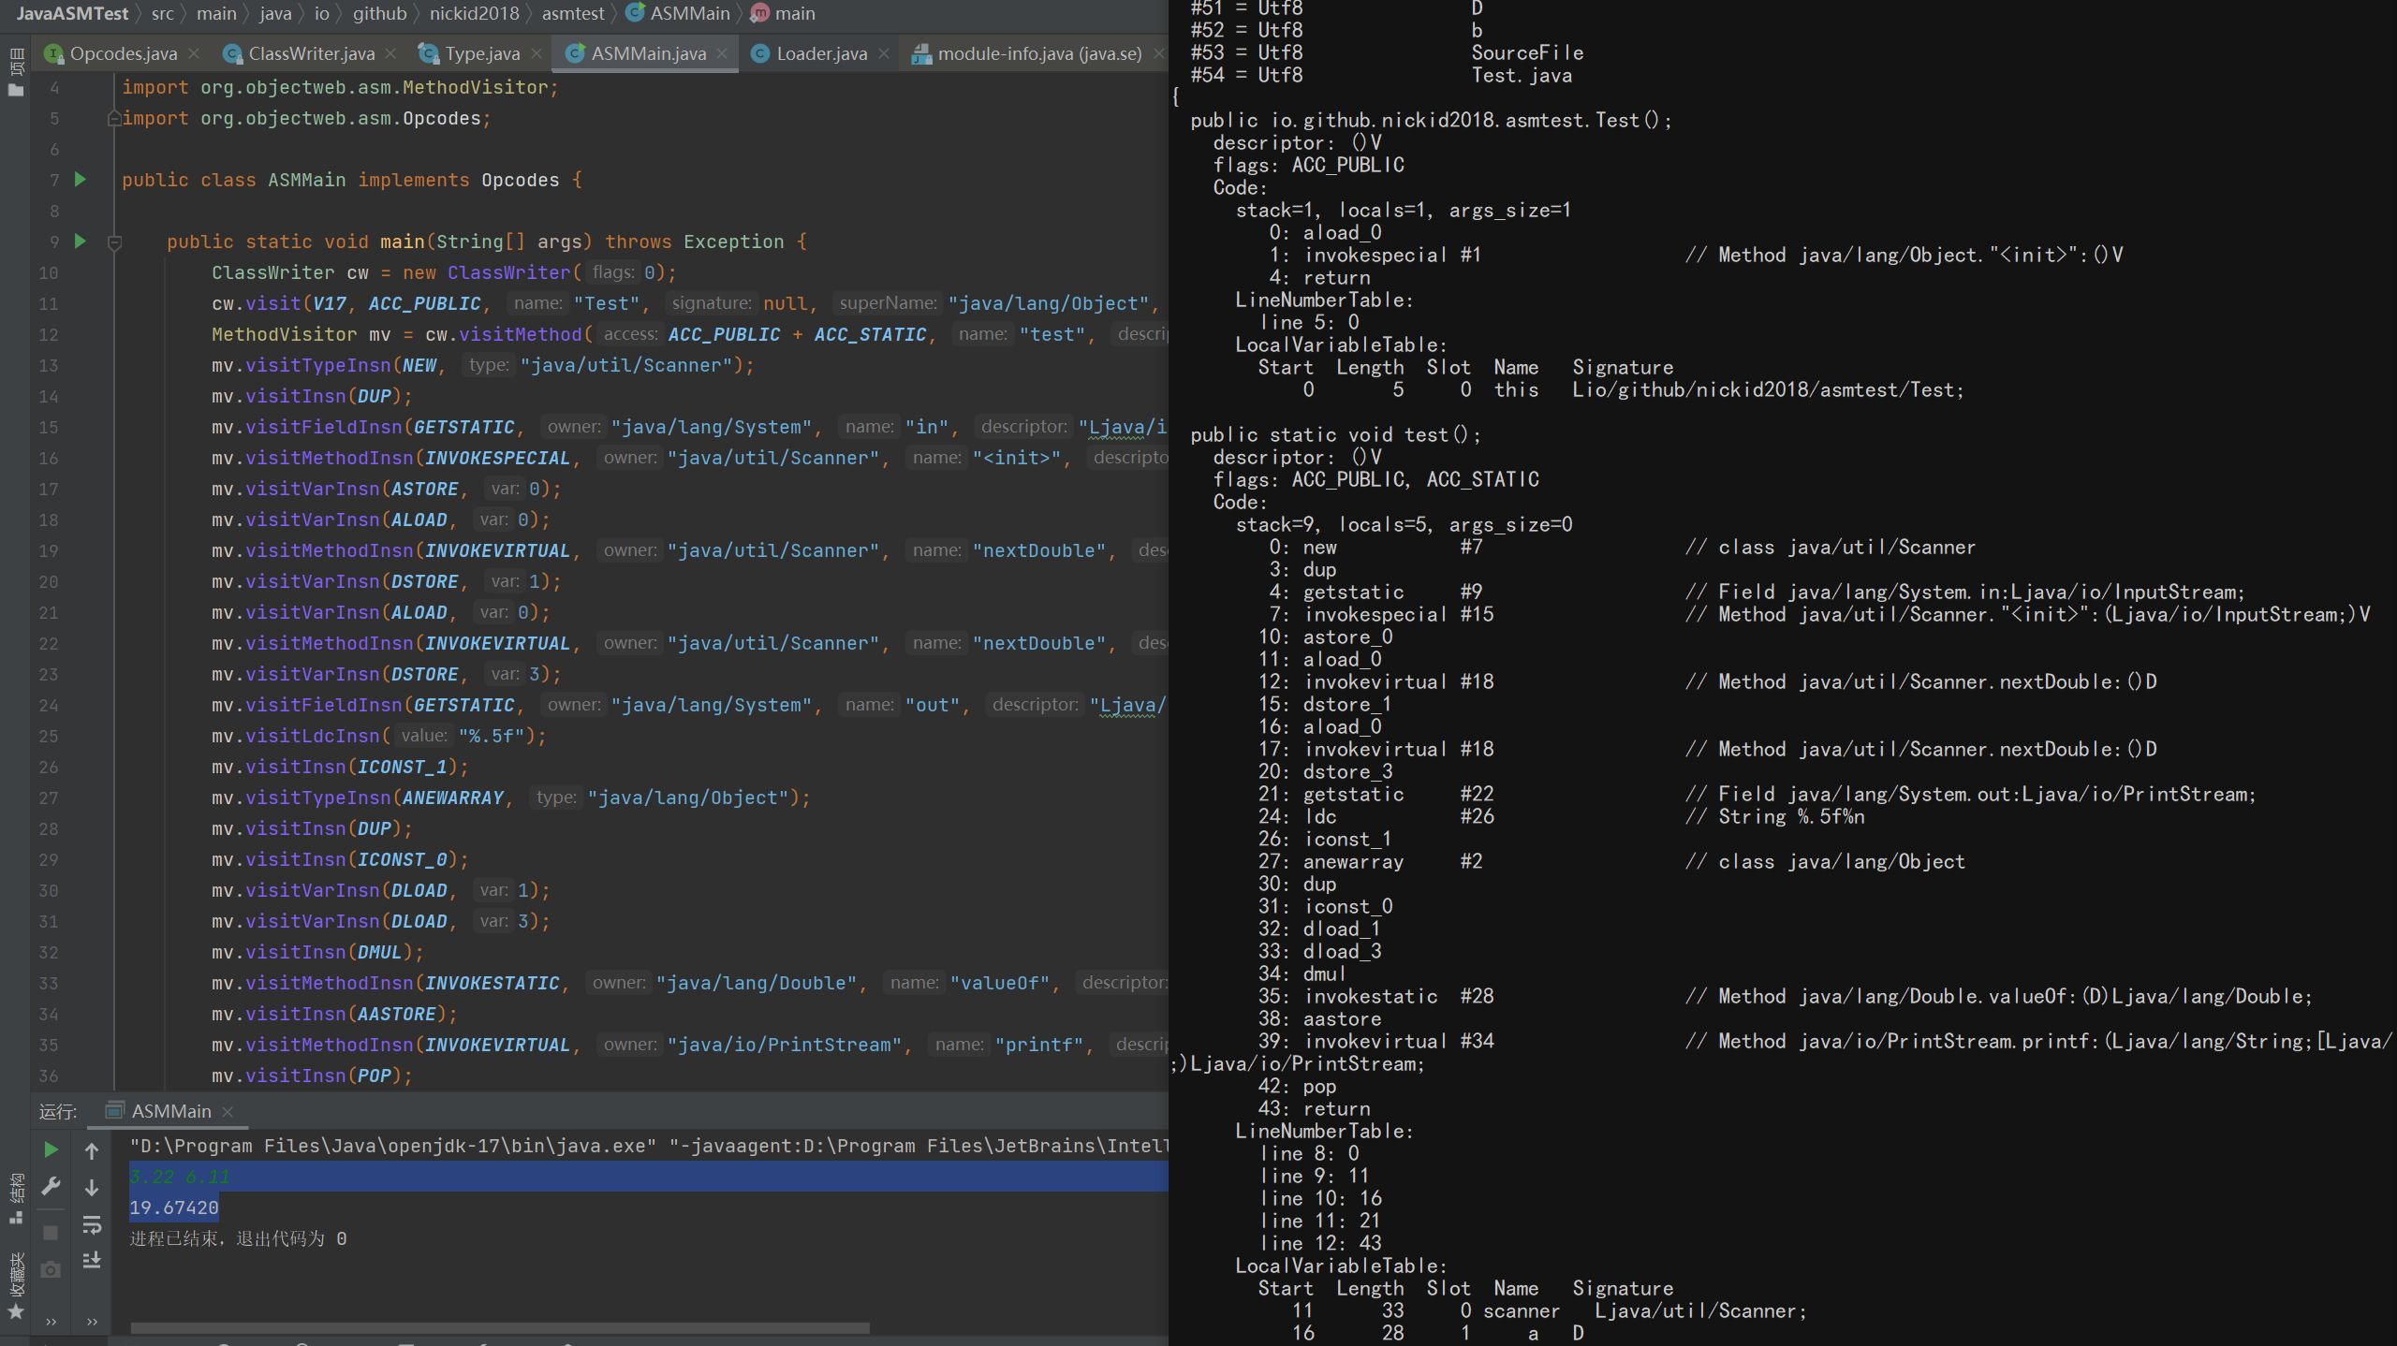Viewport: 2397px width, 1346px height.
Task: Expand more console actions chevron under scroll-to-end icon
Action: pos(92,1322)
